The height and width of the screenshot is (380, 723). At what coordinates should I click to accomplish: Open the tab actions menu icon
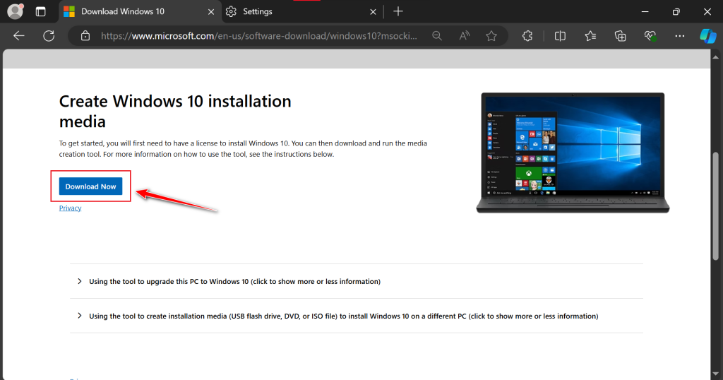pyautogui.click(x=40, y=11)
